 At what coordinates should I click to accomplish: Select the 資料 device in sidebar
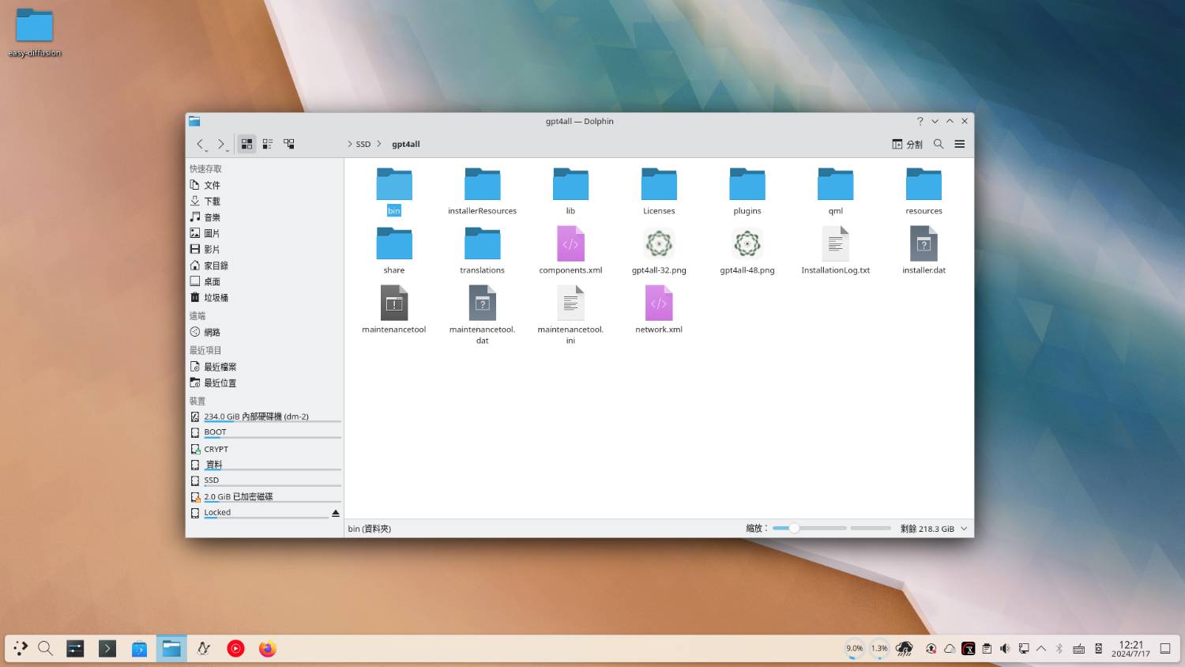tap(265, 465)
